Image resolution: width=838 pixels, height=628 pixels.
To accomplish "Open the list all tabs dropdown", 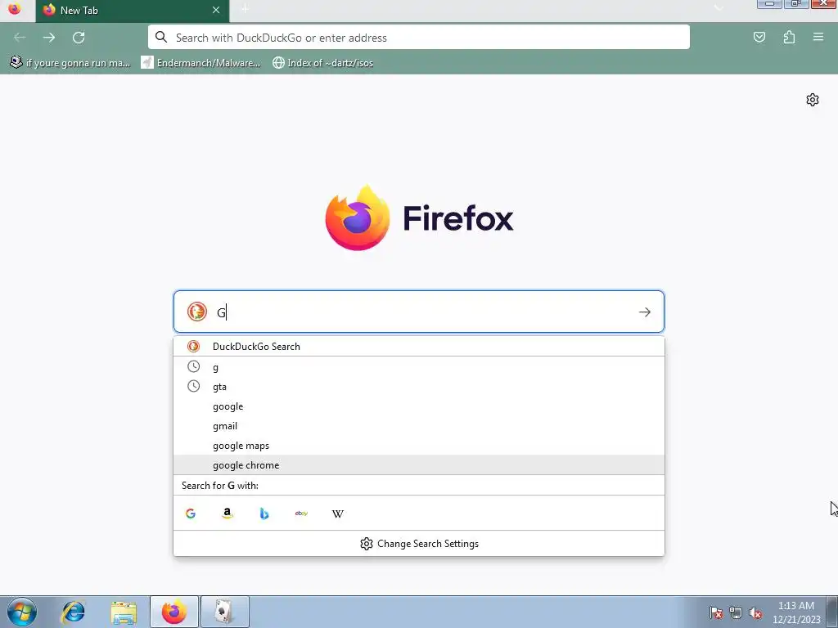I will pos(719,9).
